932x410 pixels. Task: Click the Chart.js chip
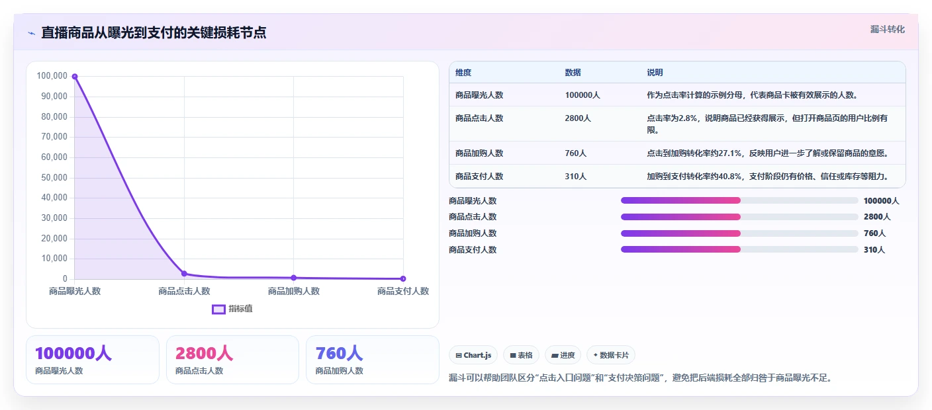coord(473,355)
